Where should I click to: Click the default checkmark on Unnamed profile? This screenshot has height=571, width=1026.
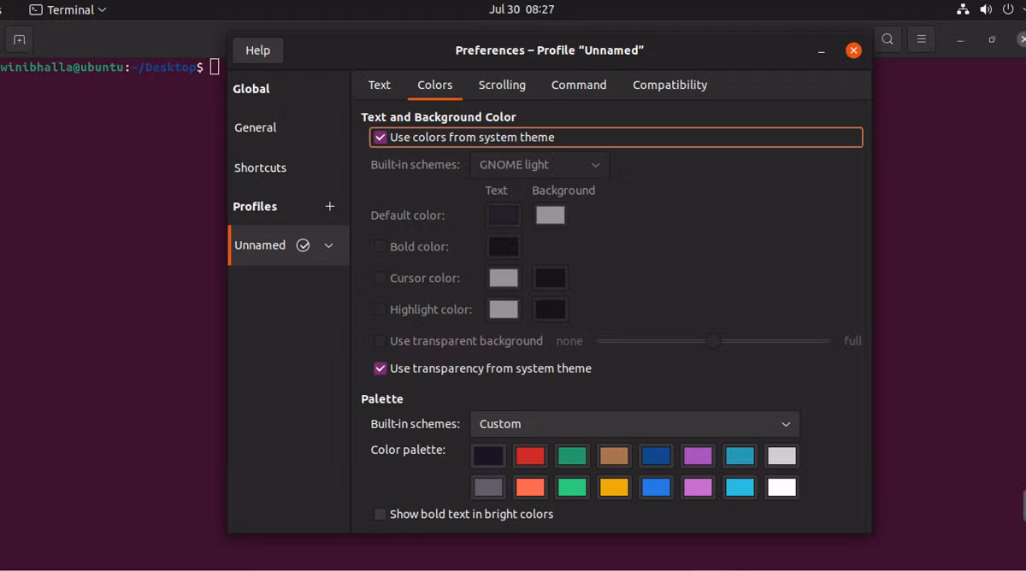303,245
